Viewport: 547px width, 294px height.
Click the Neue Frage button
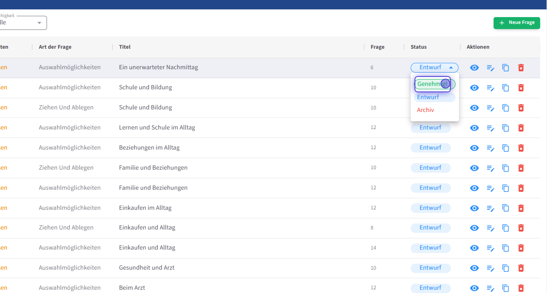click(x=516, y=23)
